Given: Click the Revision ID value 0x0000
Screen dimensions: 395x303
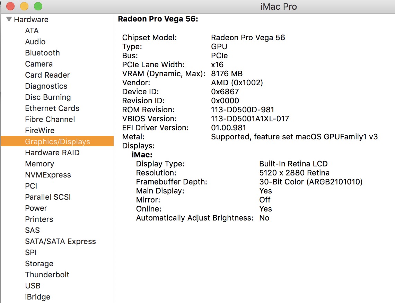Looking at the screenshot, I should pos(225,101).
